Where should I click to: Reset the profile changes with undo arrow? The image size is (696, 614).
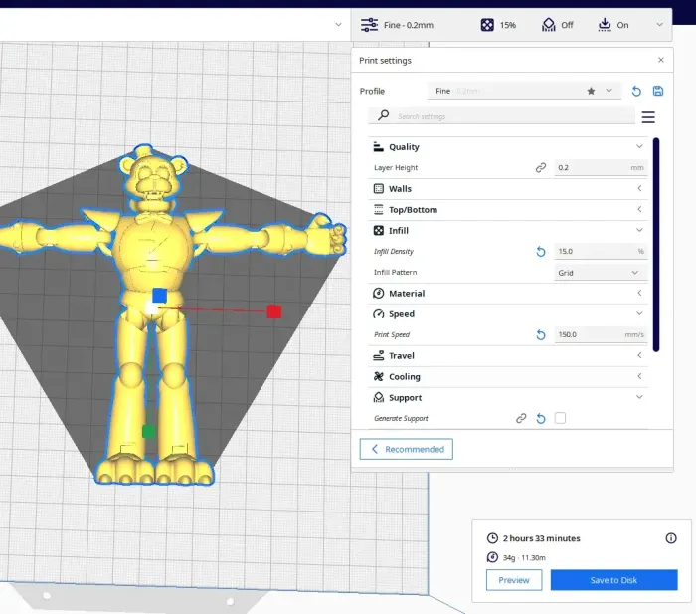coord(636,91)
